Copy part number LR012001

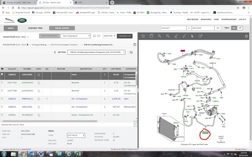click(39, 107)
